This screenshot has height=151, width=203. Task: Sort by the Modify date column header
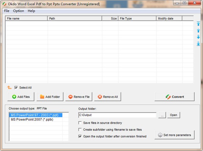169,19
